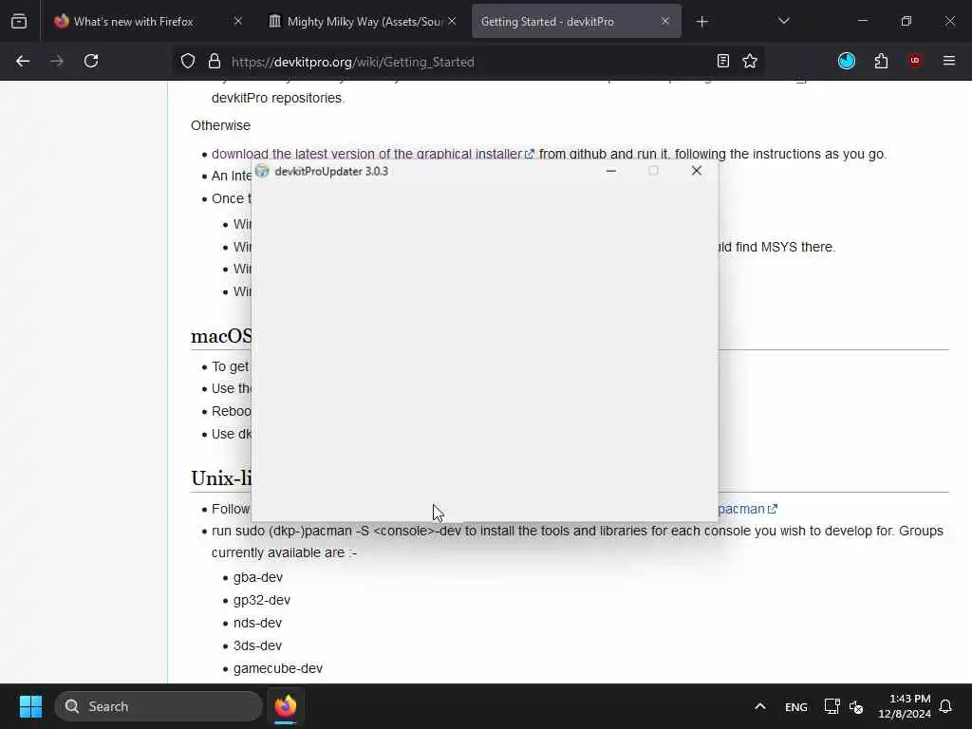Open the uBlock Origin toolbar icon

click(915, 61)
